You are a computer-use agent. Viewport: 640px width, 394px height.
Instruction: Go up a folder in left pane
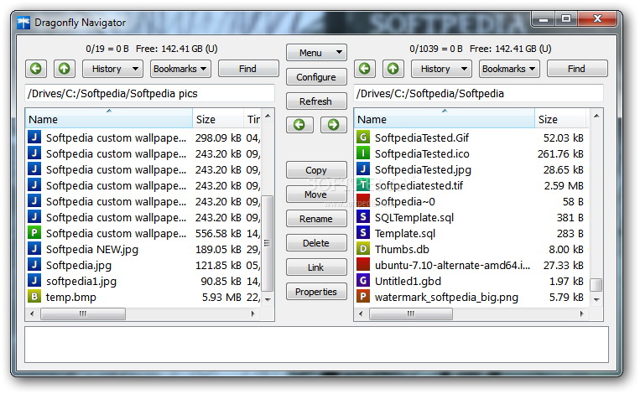[64, 69]
